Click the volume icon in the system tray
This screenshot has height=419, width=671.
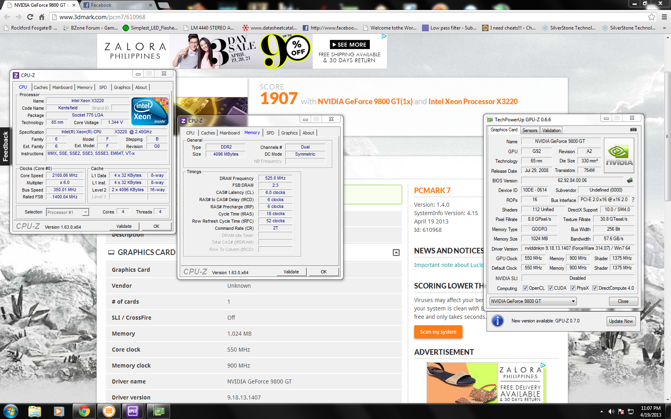coord(611,411)
